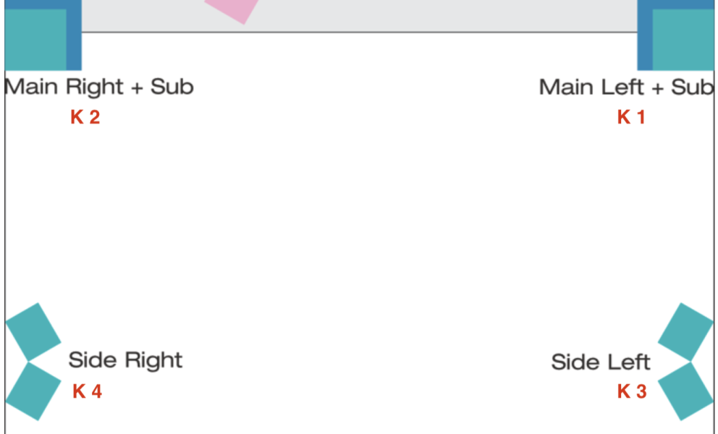
Task: Click the 'Main Right + Sub' label
Action: tap(99, 87)
